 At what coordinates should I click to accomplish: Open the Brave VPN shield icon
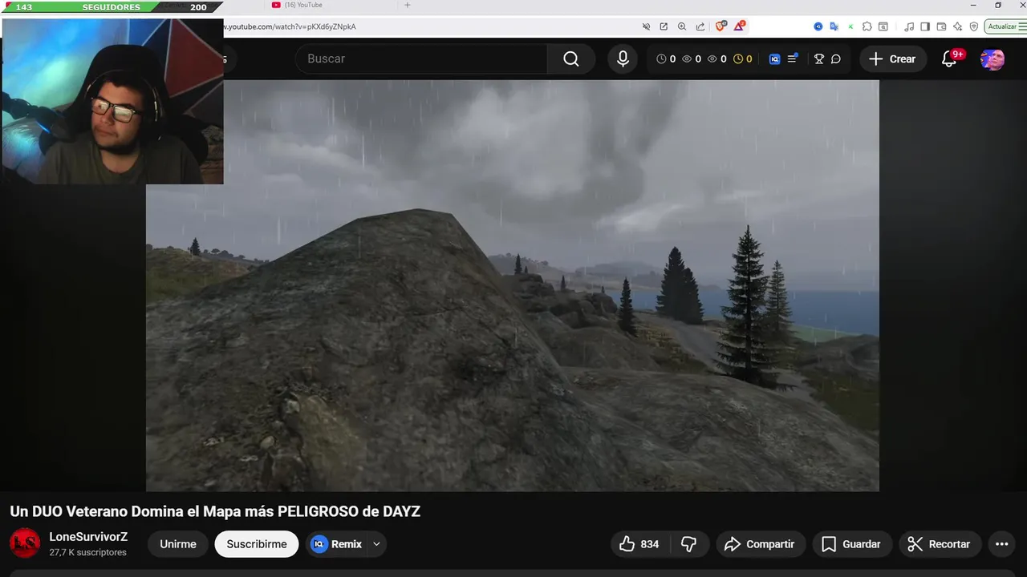coord(974,26)
